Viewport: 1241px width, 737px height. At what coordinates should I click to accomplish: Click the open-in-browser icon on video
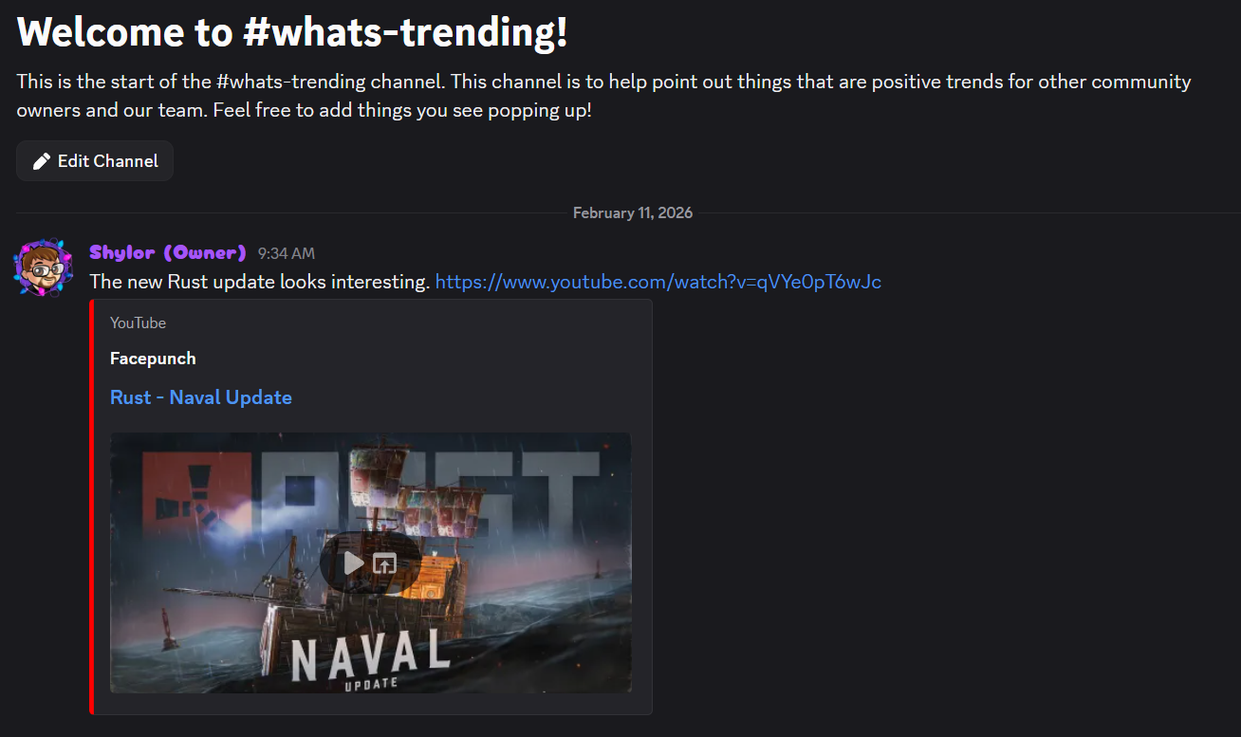pyautogui.click(x=384, y=563)
